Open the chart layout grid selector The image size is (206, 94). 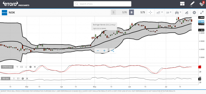(182, 4)
